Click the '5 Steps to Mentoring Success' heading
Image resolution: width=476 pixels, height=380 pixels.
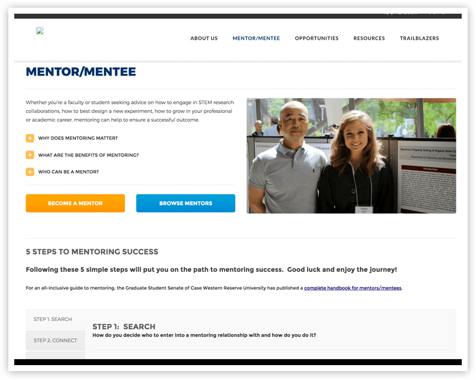click(92, 252)
